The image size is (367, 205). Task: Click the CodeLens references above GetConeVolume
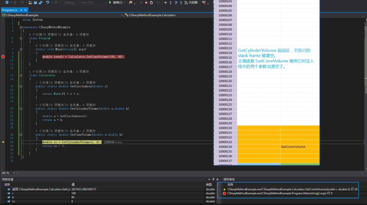click(x=66, y=131)
